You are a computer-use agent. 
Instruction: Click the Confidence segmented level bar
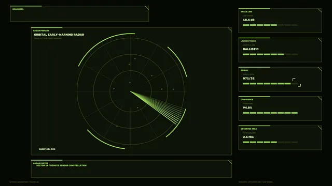tap(270, 113)
